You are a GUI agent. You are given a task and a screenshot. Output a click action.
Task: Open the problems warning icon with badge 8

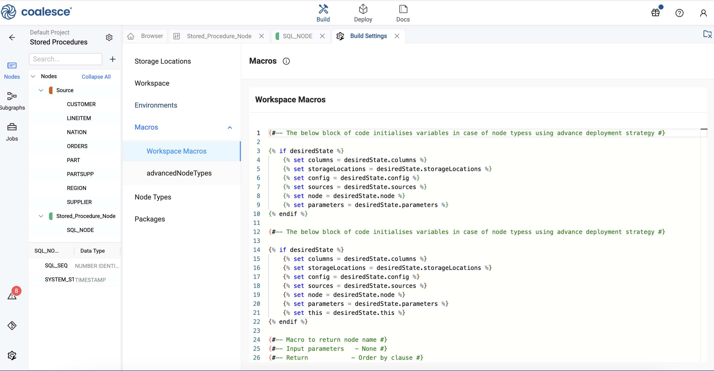coord(12,295)
